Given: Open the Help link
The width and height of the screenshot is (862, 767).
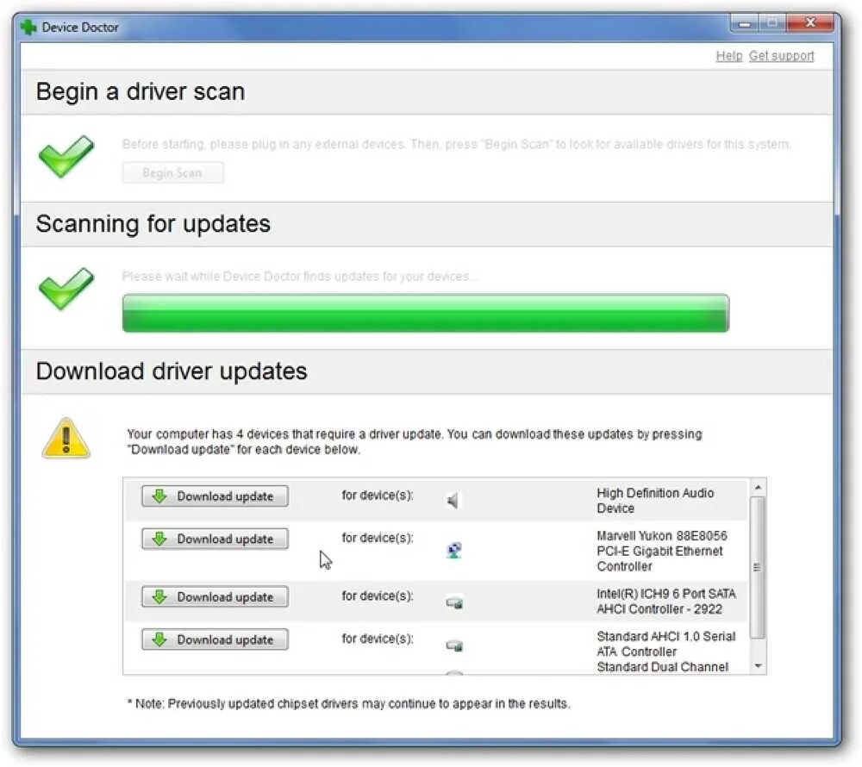Looking at the screenshot, I should (729, 56).
